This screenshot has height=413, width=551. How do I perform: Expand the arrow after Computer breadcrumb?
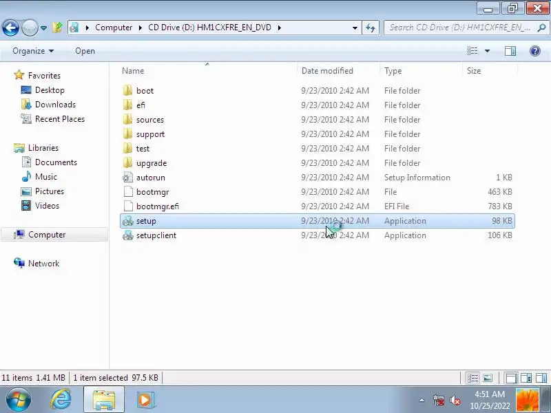coord(141,28)
